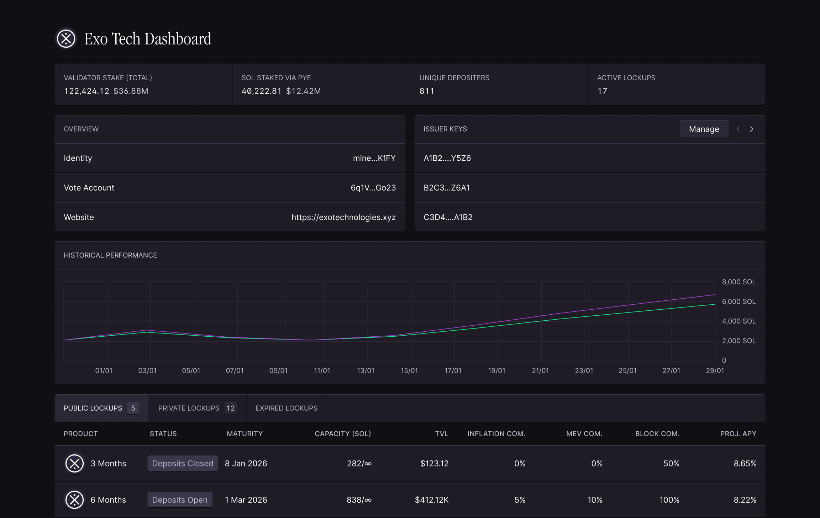Click the 3 Months product icon

(74, 463)
